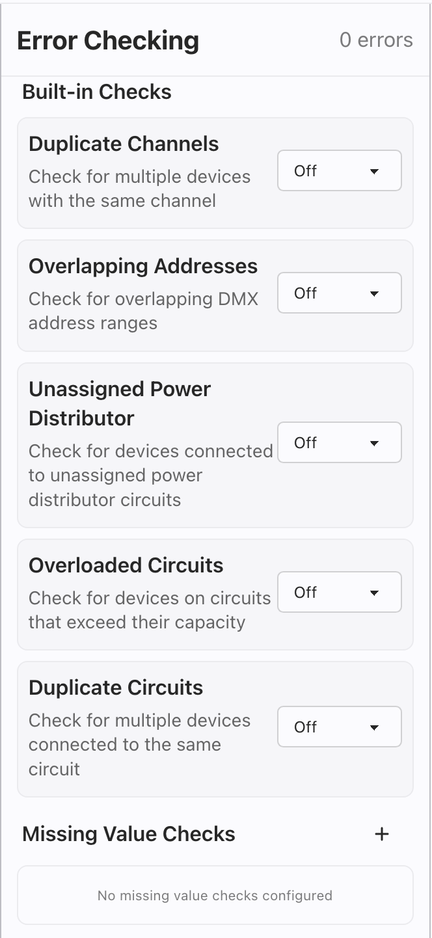Viewport: 432px width, 938px height.
Task: Select the Built-in Checks section heading
Action: pos(97,92)
